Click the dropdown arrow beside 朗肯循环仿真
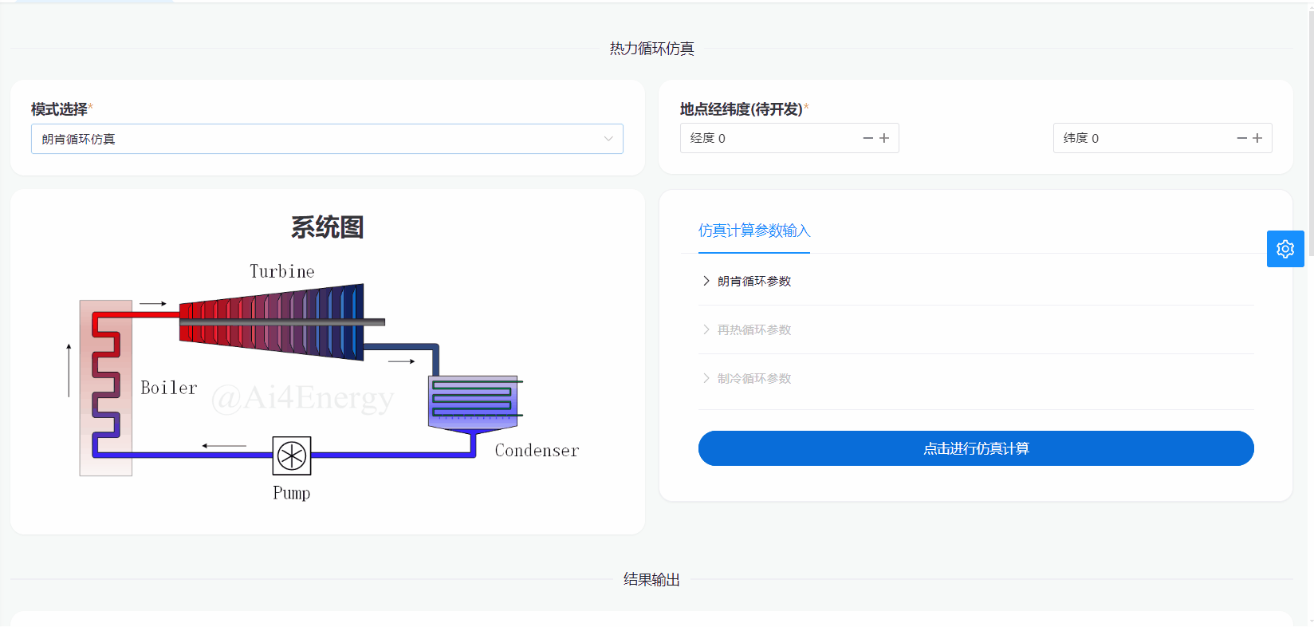1314x627 pixels. (x=608, y=139)
